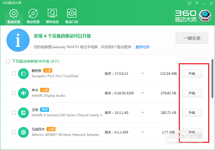215x150 pixels.
Task: Click 升级 for Intel Display Audio
Action: (x=192, y=93)
